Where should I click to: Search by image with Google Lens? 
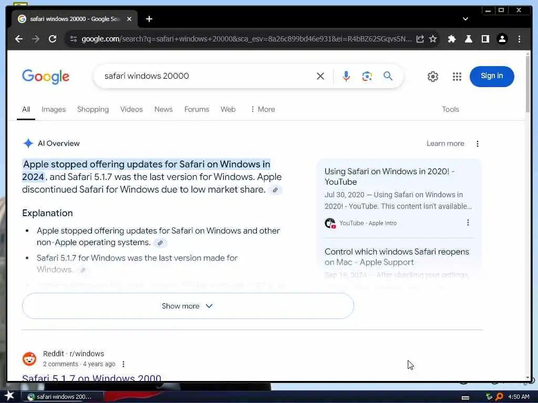click(367, 76)
